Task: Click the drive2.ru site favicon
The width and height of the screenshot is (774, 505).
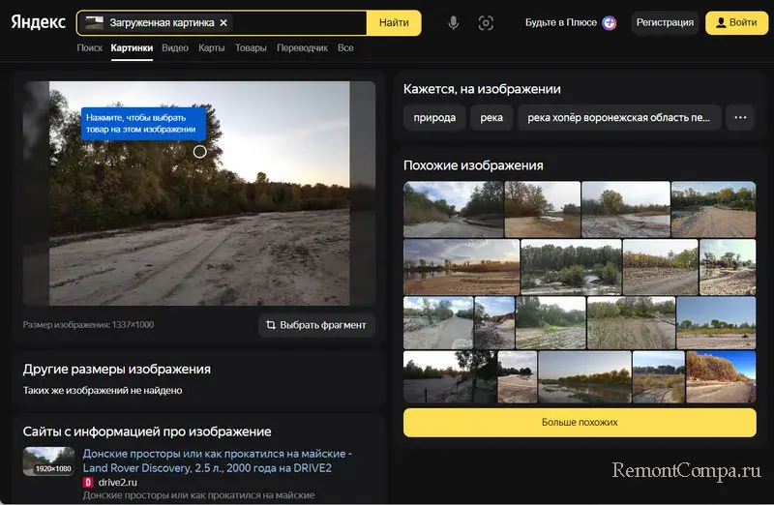Action: click(88, 481)
